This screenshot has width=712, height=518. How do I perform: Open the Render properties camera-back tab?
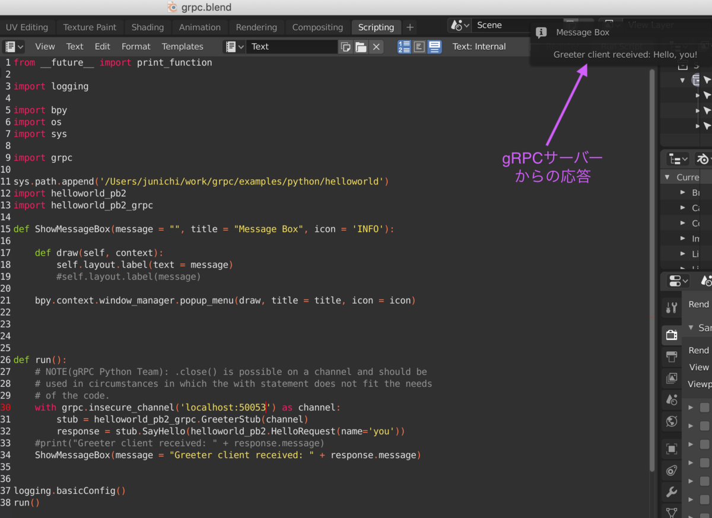(672, 335)
